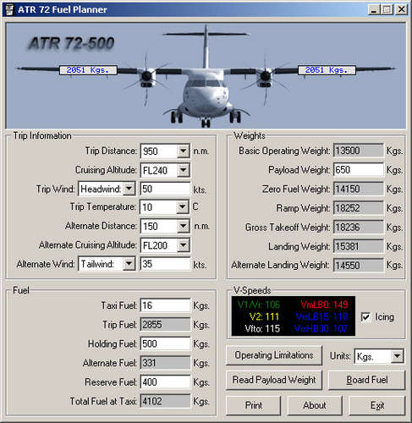Open the Units Kgs. dropdown
The height and width of the screenshot is (423, 412).
click(x=397, y=356)
